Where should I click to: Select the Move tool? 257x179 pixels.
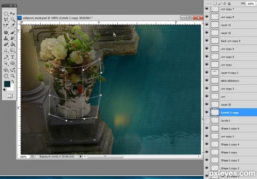click(12, 13)
